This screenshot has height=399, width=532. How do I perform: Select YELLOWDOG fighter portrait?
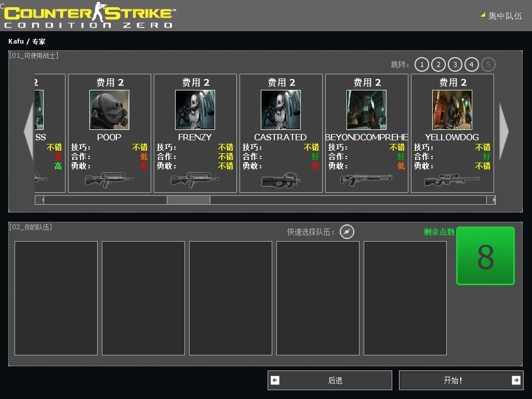pos(453,110)
